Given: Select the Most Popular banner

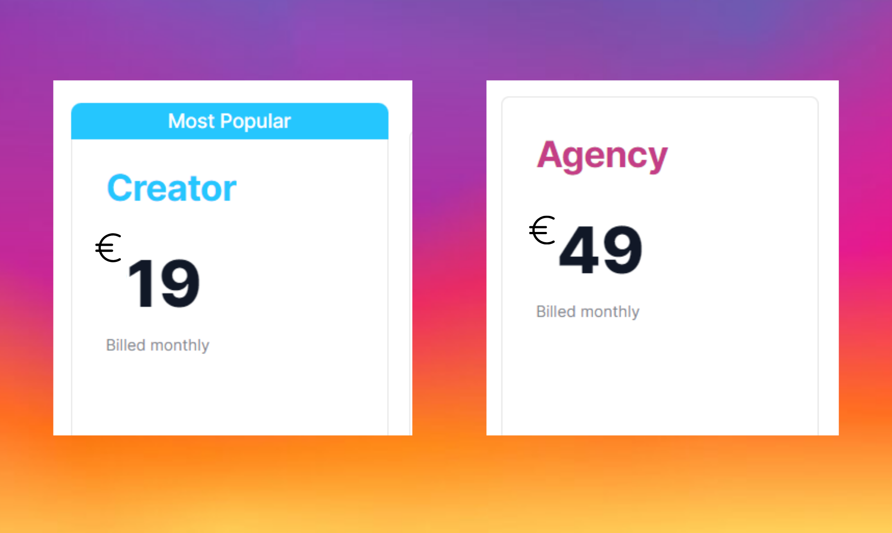Looking at the screenshot, I should click(x=230, y=121).
